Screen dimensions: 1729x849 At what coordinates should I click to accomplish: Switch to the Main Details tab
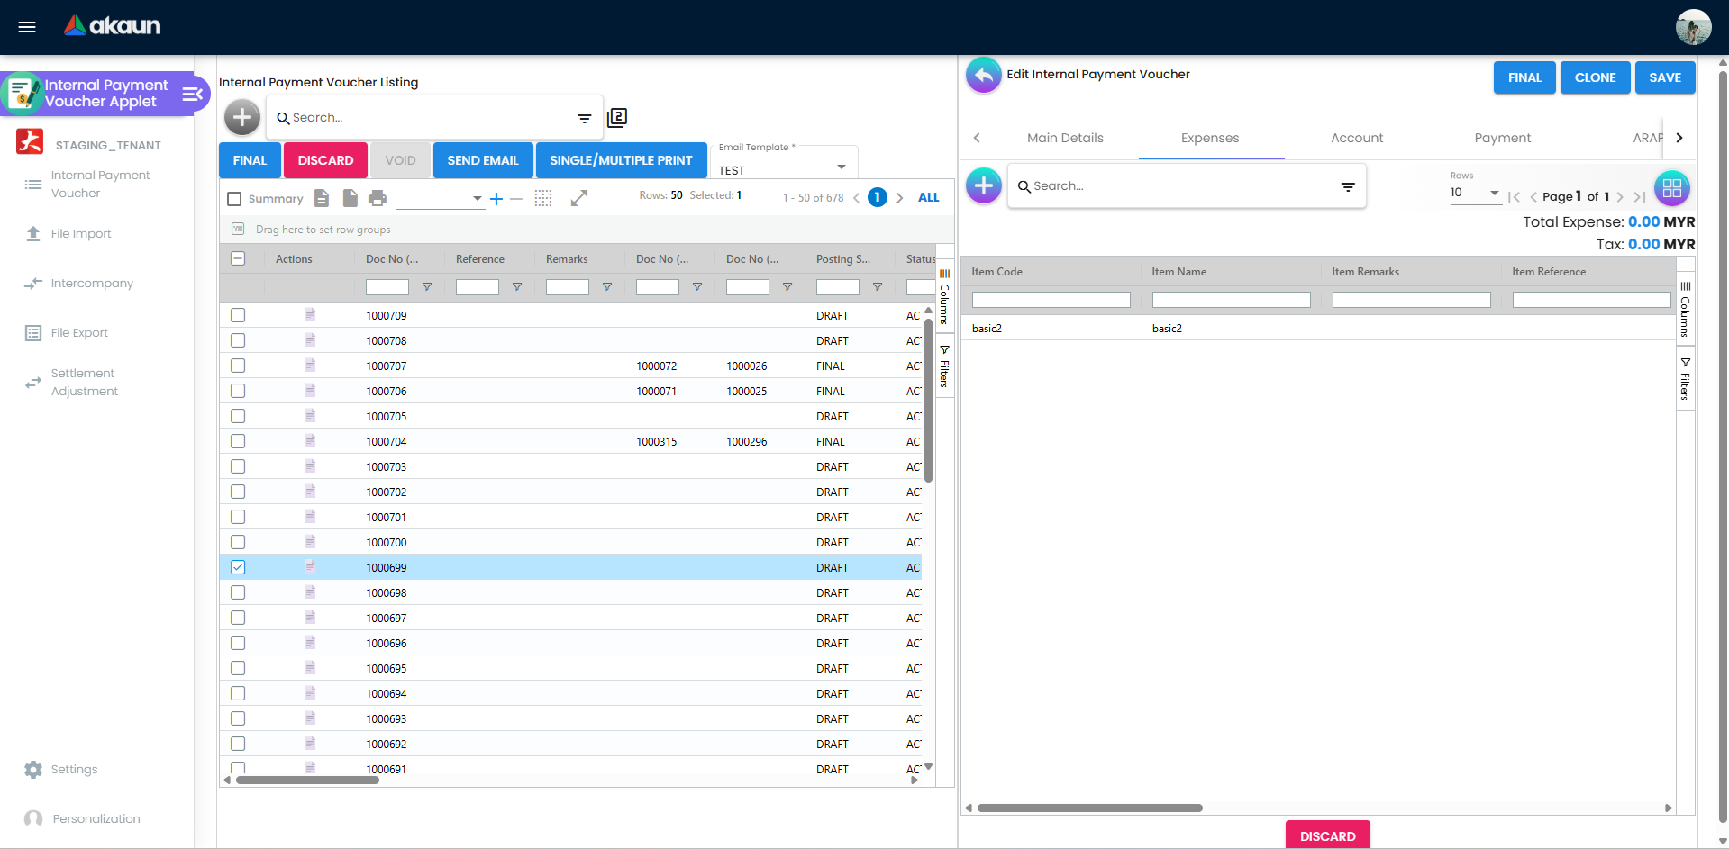(1065, 138)
